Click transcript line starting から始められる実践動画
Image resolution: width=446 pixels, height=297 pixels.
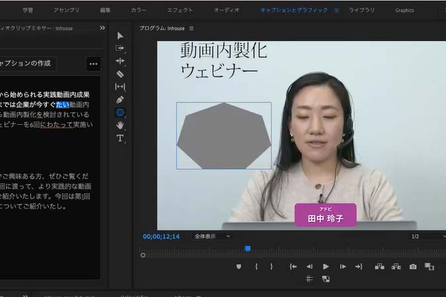click(x=45, y=94)
